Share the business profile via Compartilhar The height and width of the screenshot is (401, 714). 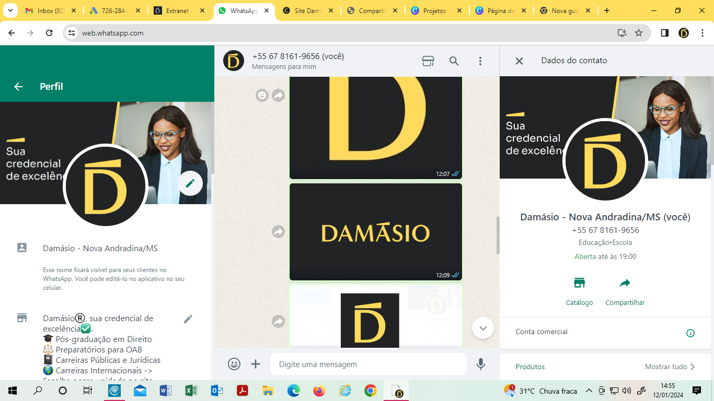(x=625, y=291)
